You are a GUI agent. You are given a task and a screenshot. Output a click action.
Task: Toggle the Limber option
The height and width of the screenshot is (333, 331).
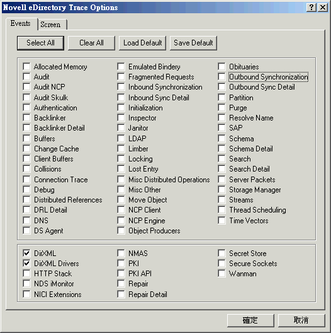pos(121,149)
